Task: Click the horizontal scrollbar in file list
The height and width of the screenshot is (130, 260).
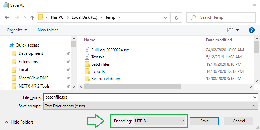Action: tap(132, 87)
